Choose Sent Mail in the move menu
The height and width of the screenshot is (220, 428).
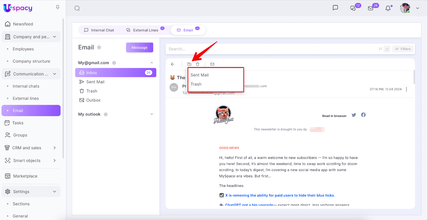point(200,75)
